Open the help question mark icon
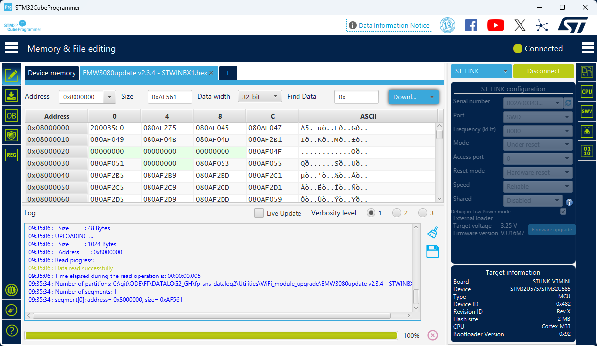The height and width of the screenshot is (346, 597). [12, 330]
